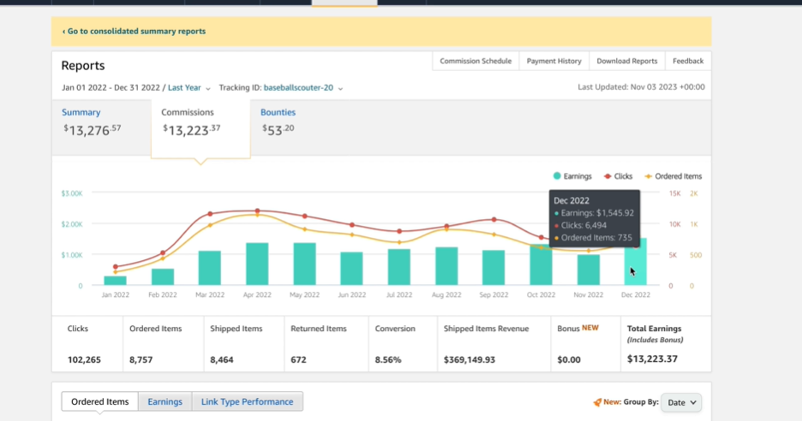
Task: Click the Jan 2022 earnings bar
Action: pyautogui.click(x=115, y=281)
